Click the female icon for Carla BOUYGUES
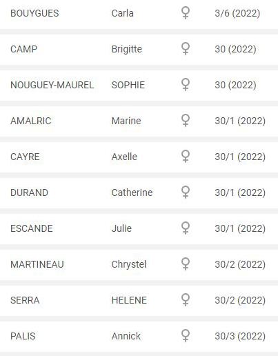This screenshot has height=356, width=278. pos(186,12)
